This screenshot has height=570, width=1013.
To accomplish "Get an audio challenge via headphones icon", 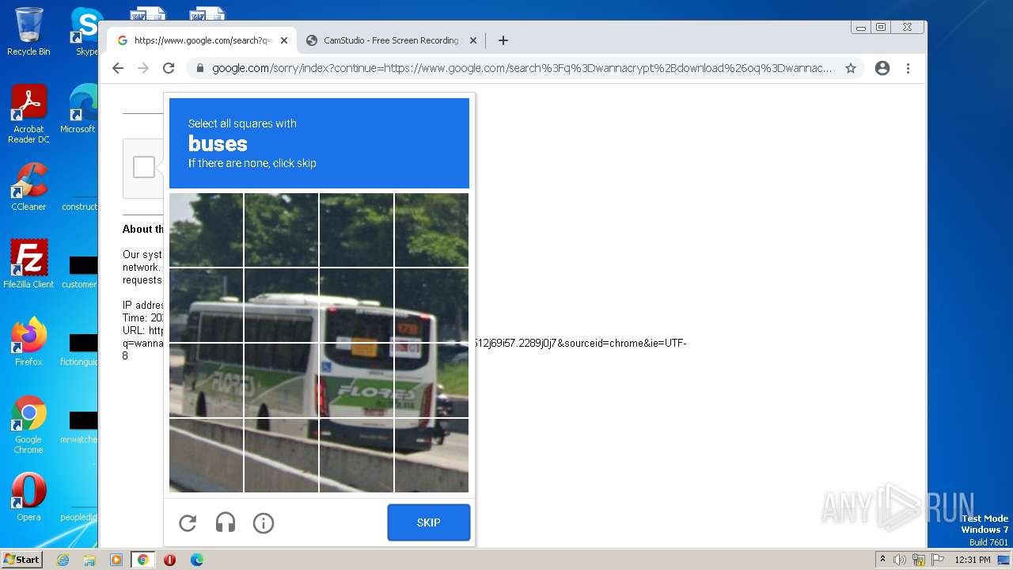I will pyautogui.click(x=226, y=522).
